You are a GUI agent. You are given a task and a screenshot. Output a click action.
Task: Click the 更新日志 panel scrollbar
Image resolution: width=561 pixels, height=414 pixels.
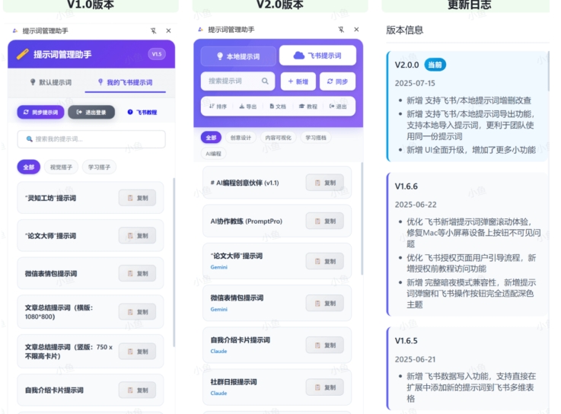[549, 71]
